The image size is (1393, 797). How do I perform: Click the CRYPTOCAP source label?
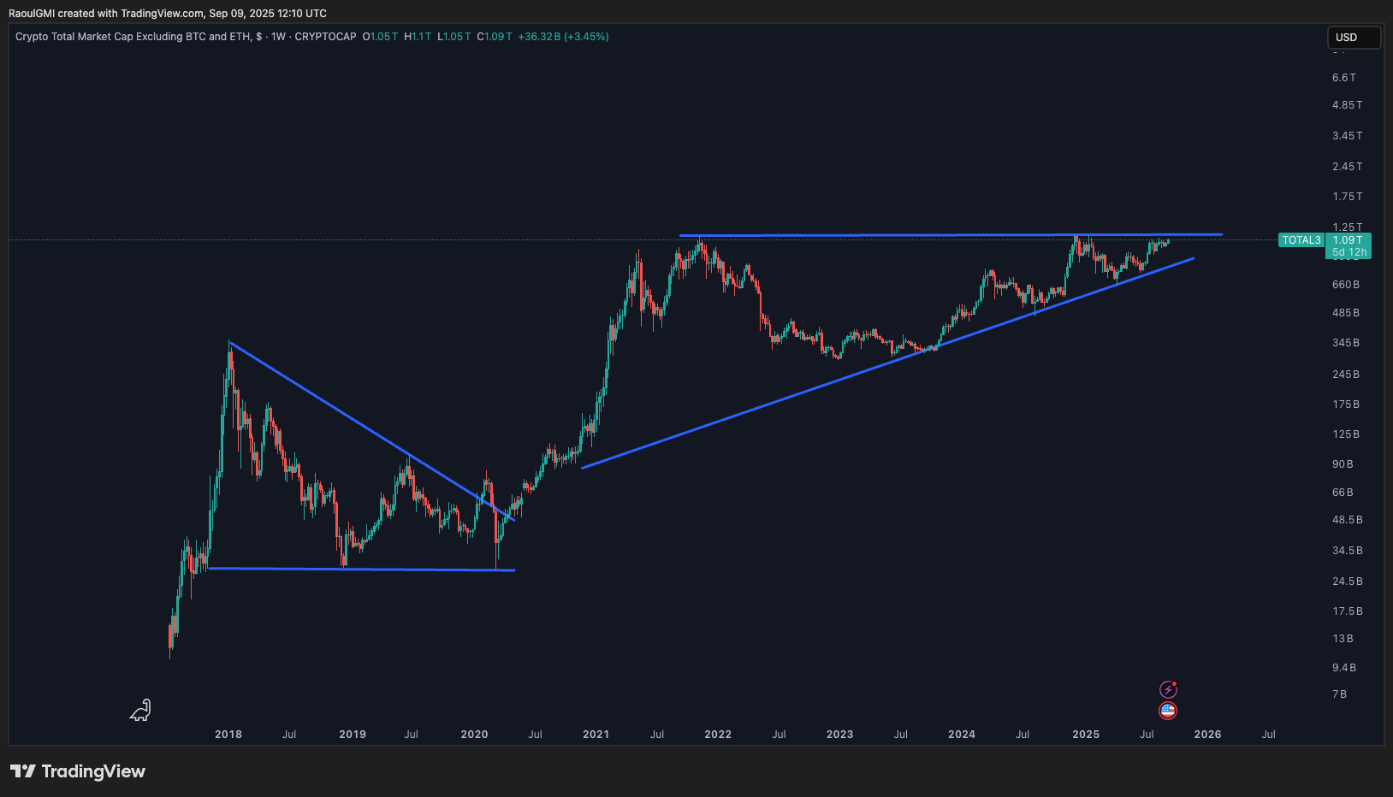tap(325, 37)
